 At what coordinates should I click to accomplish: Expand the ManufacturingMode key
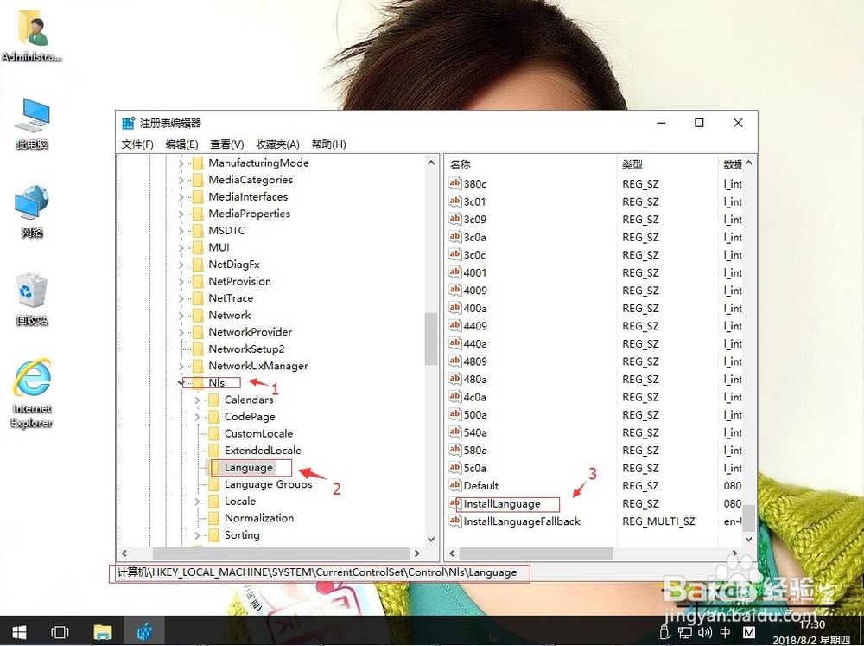coord(181,163)
